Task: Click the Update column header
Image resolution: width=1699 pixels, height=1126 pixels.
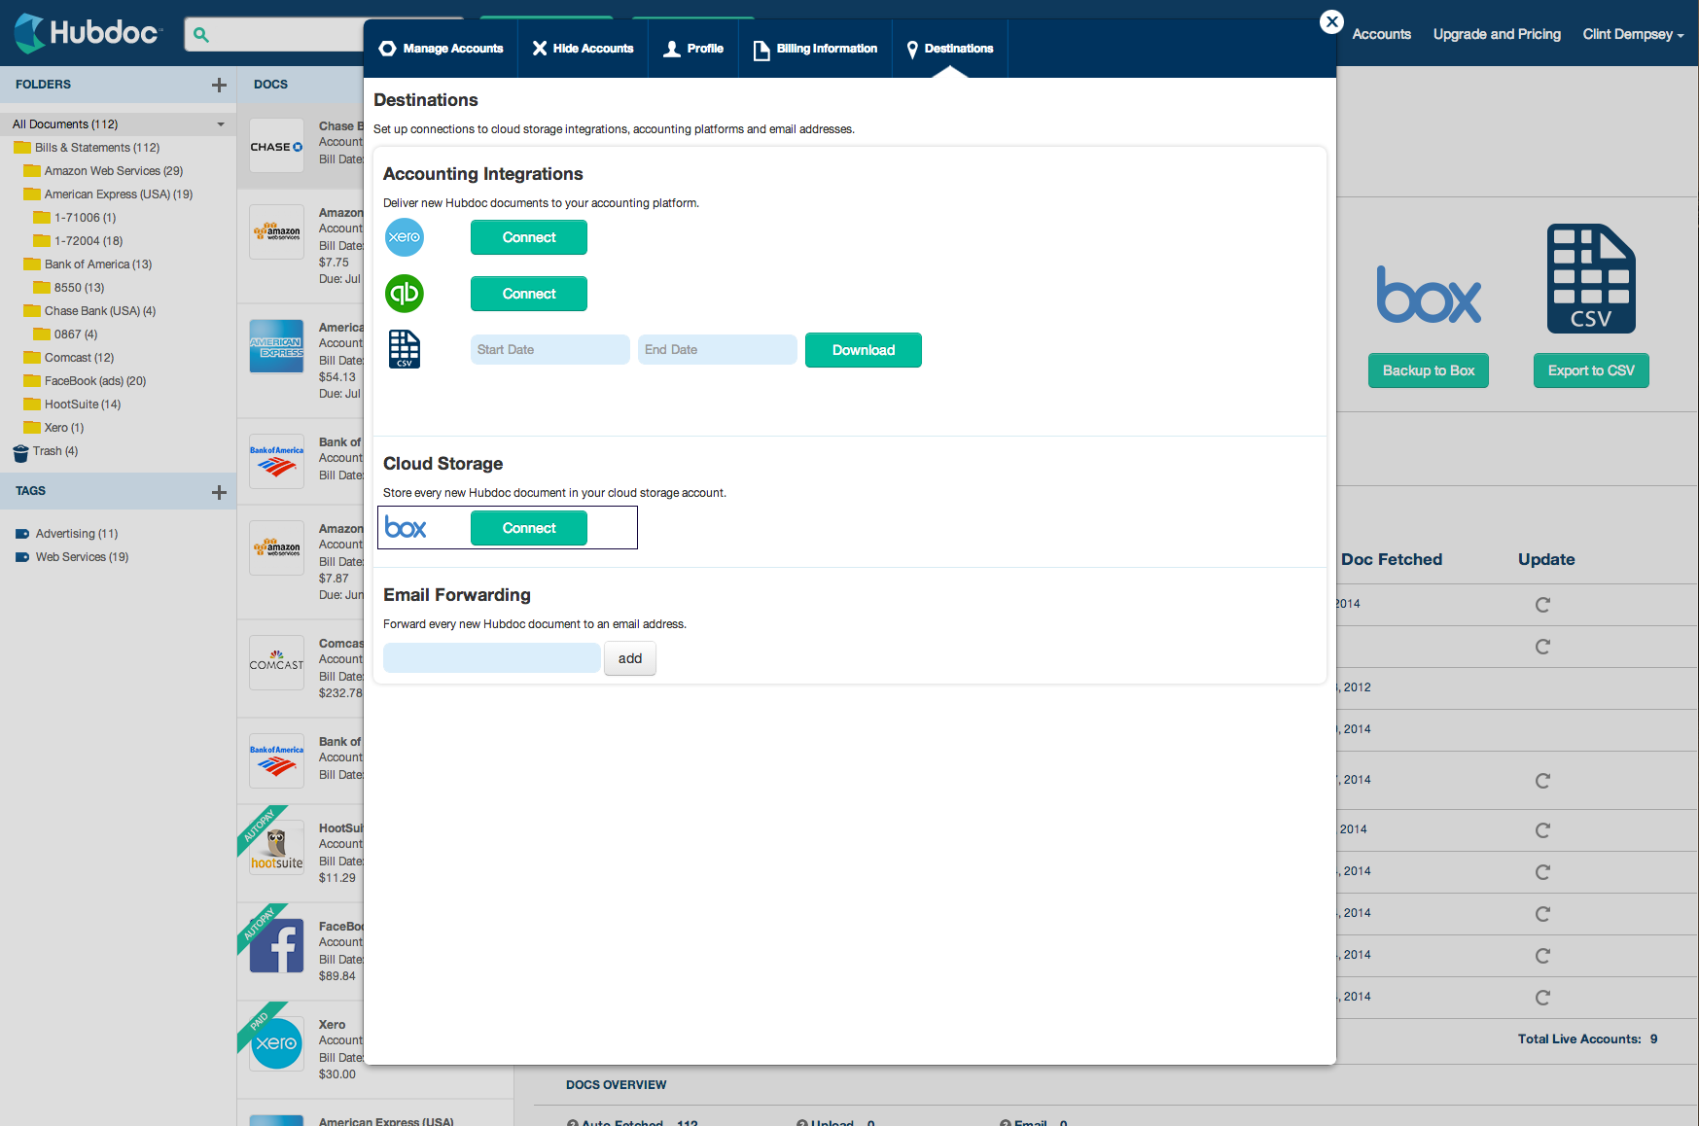Action: (1546, 559)
